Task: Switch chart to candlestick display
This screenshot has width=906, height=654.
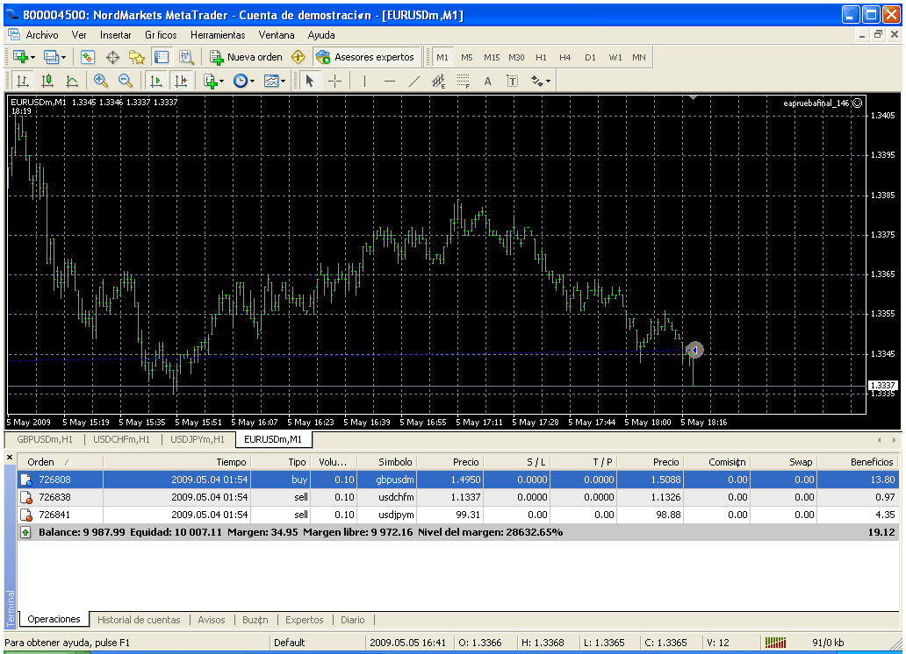Action: click(x=47, y=81)
